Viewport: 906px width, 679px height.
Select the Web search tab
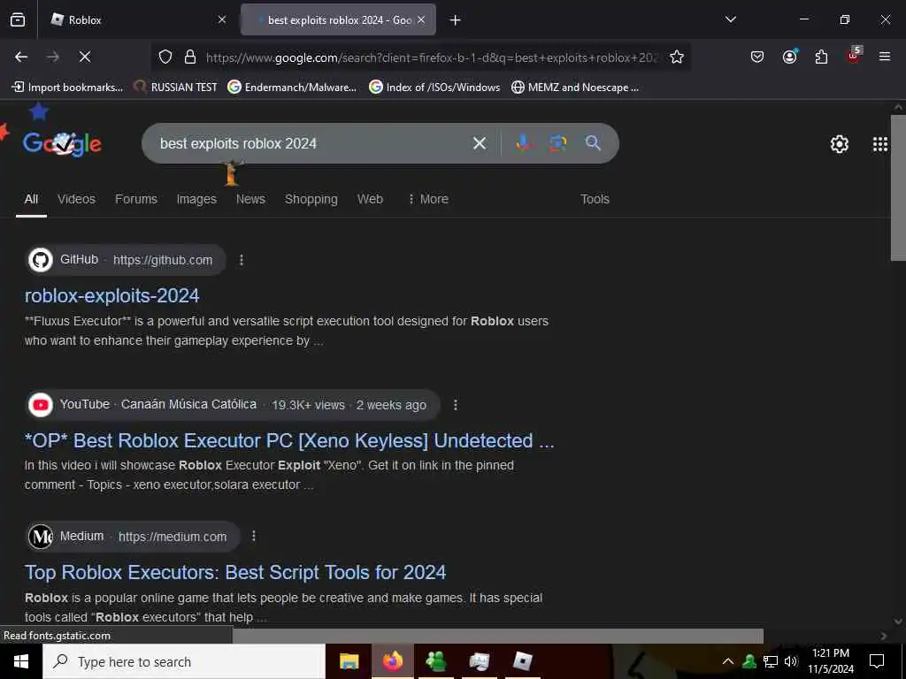coord(370,199)
